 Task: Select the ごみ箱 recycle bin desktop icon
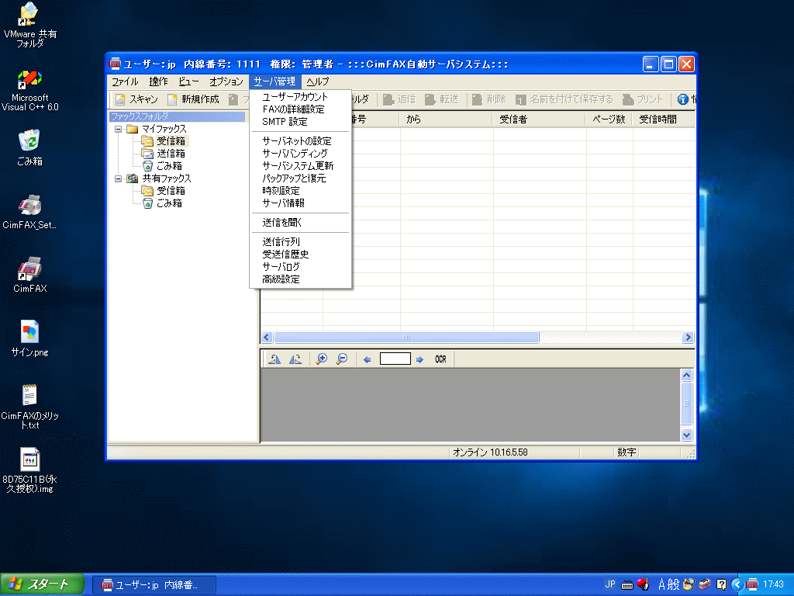30,147
